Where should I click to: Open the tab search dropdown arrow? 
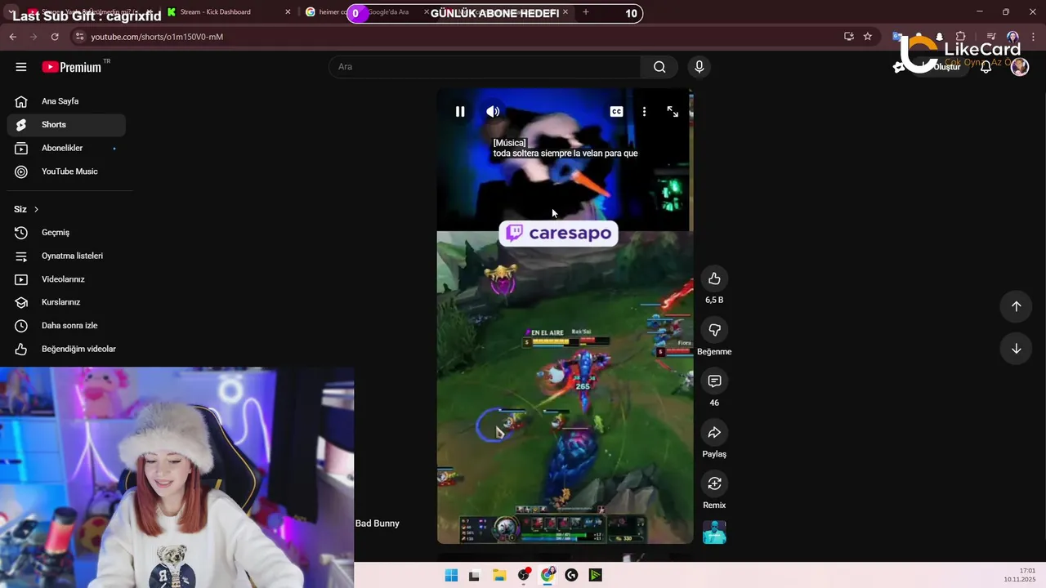10,12
